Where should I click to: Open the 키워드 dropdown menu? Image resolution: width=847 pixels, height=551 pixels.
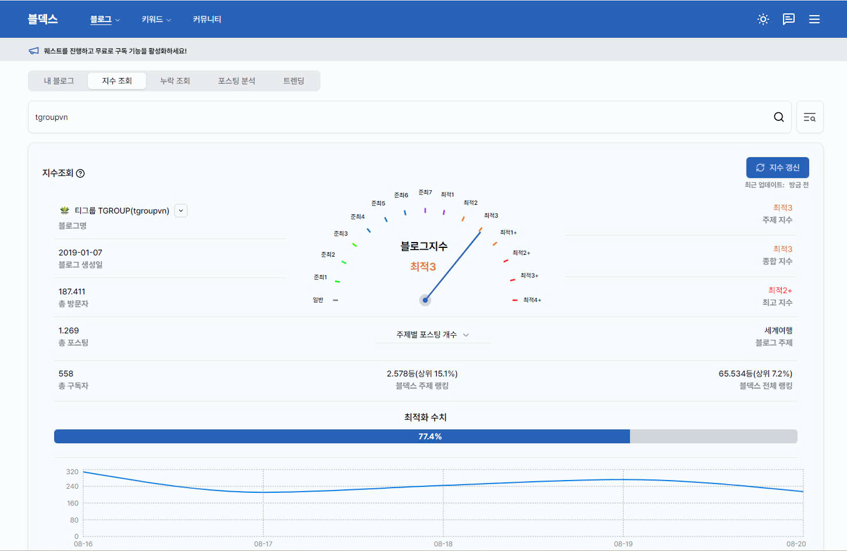coord(155,19)
